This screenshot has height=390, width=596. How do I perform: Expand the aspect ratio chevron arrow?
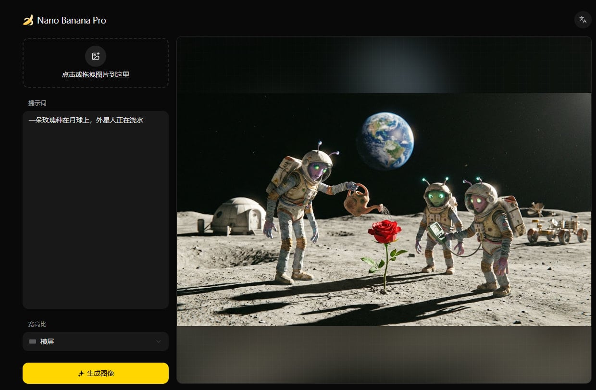click(159, 341)
